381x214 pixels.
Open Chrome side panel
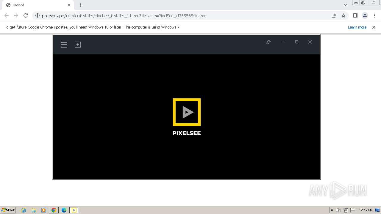tap(355, 16)
